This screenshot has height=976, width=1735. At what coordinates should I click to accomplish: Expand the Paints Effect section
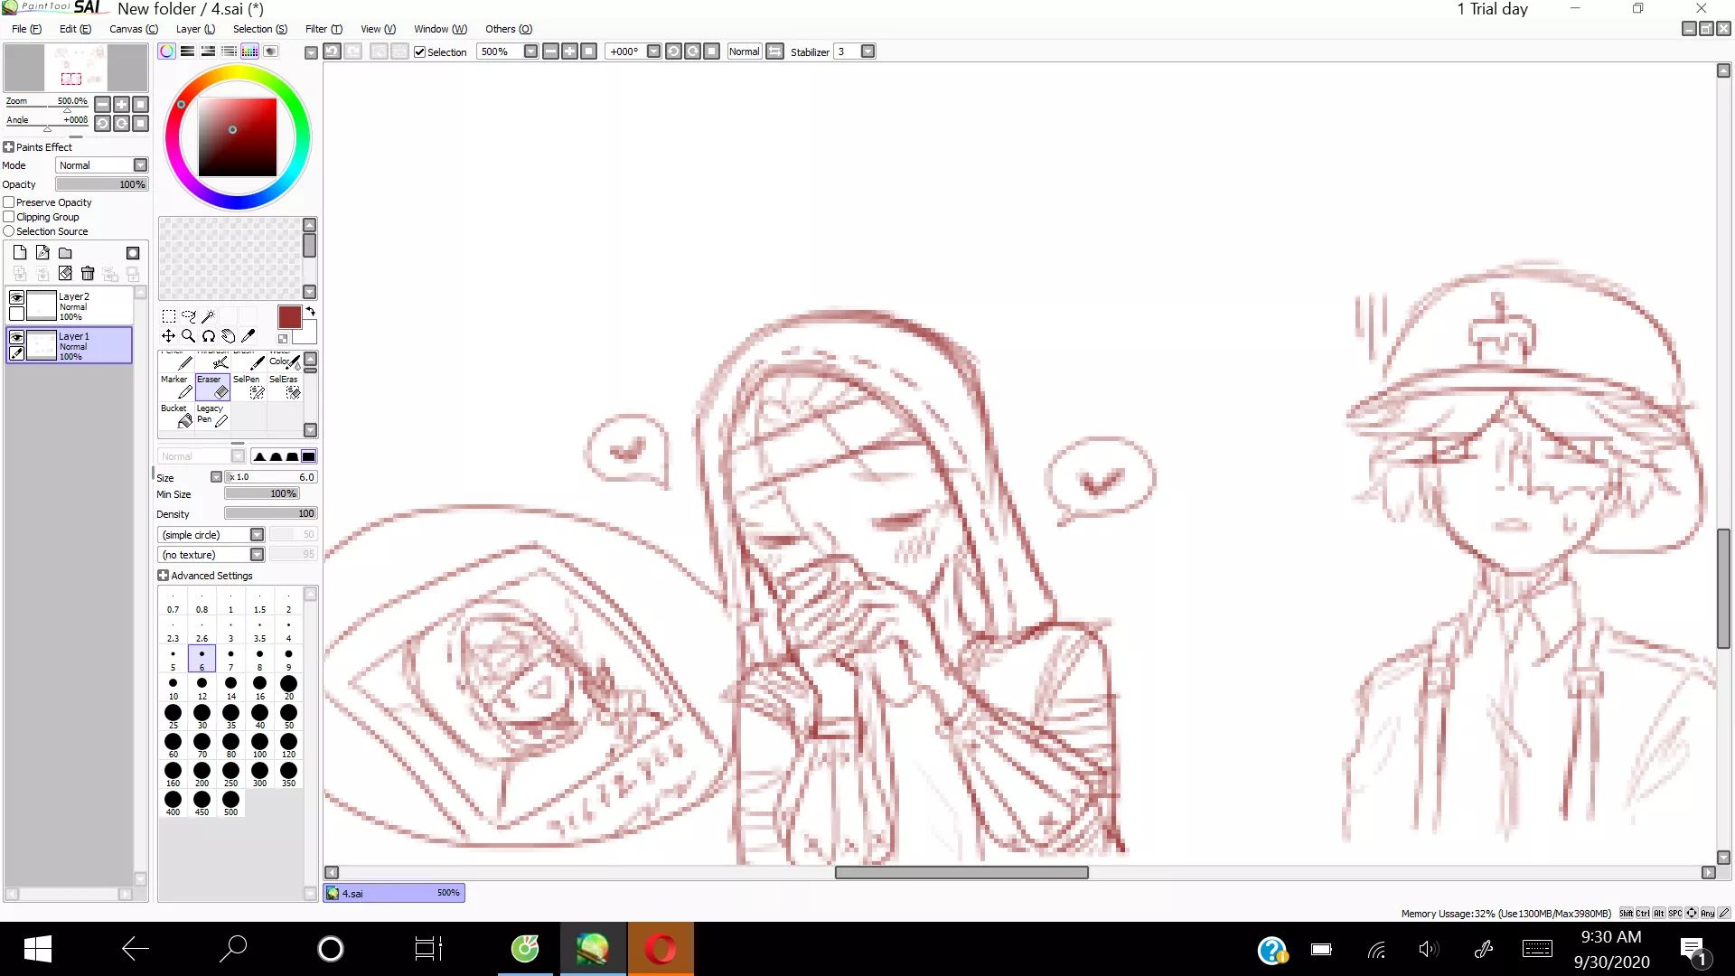[8, 147]
